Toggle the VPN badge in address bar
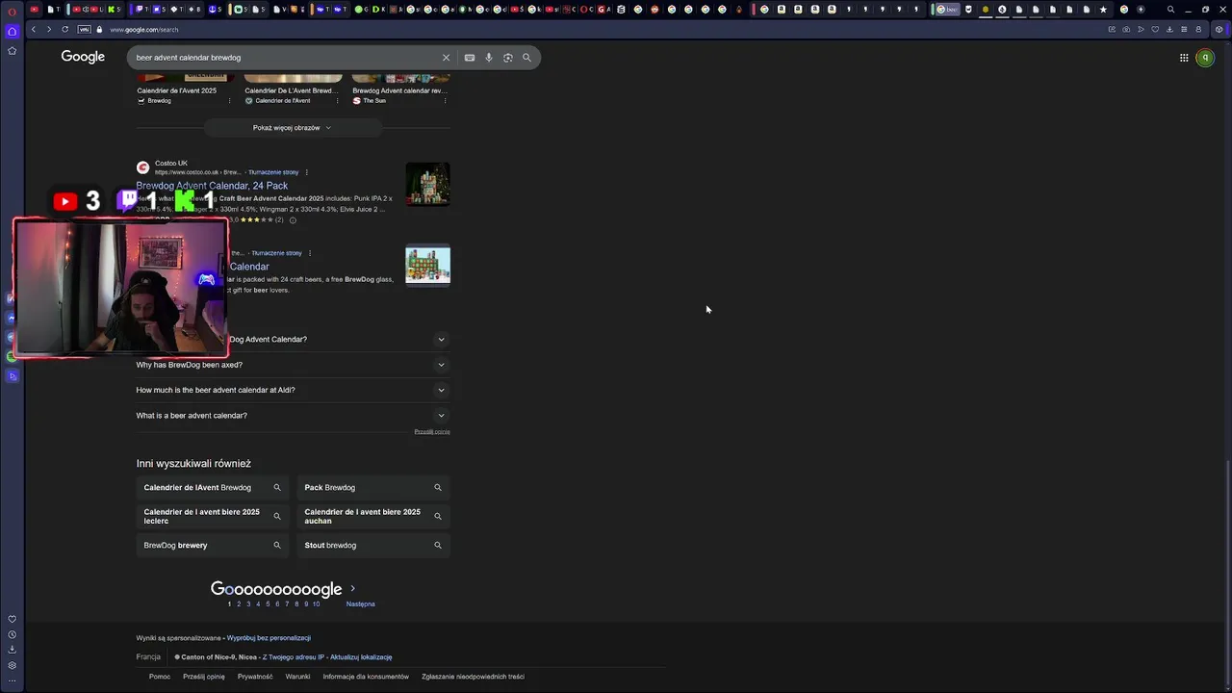 tap(84, 30)
